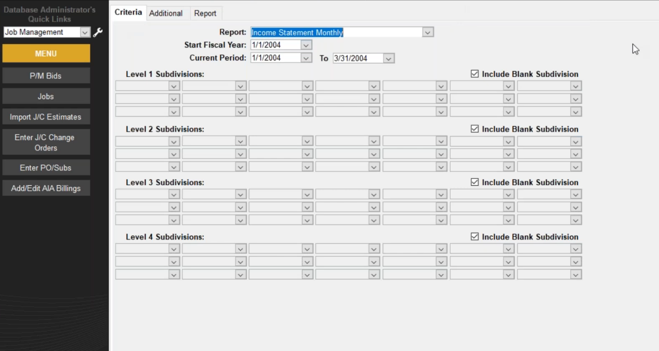The height and width of the screenshot is (351, 659).
Task: Click the Jobs sidebar button
Action: tap(46, 96)
